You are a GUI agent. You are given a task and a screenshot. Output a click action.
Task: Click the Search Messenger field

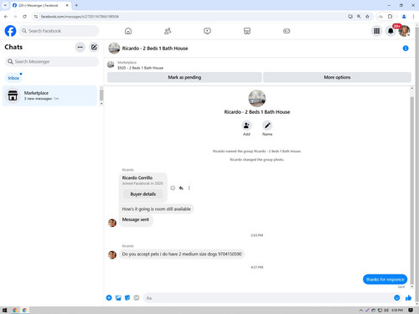point(52,61)
